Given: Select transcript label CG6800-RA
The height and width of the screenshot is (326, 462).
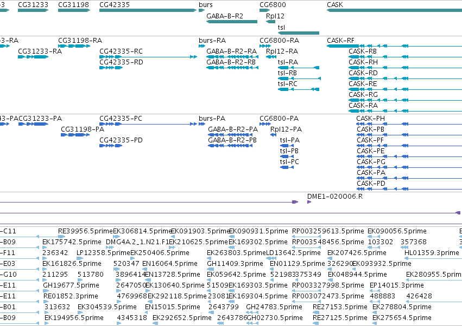Looking at the screenshot, I should coord(280,40).
